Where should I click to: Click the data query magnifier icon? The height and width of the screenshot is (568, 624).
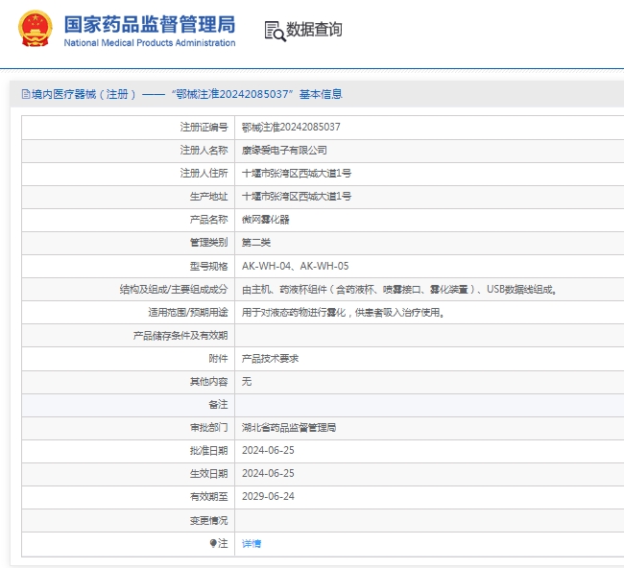coord(275,31)
